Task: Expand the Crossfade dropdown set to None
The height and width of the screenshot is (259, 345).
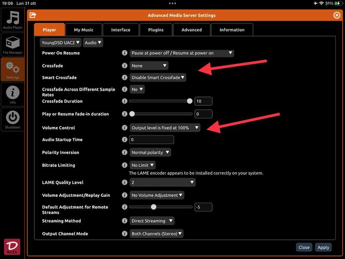Action: click(149, 66)
